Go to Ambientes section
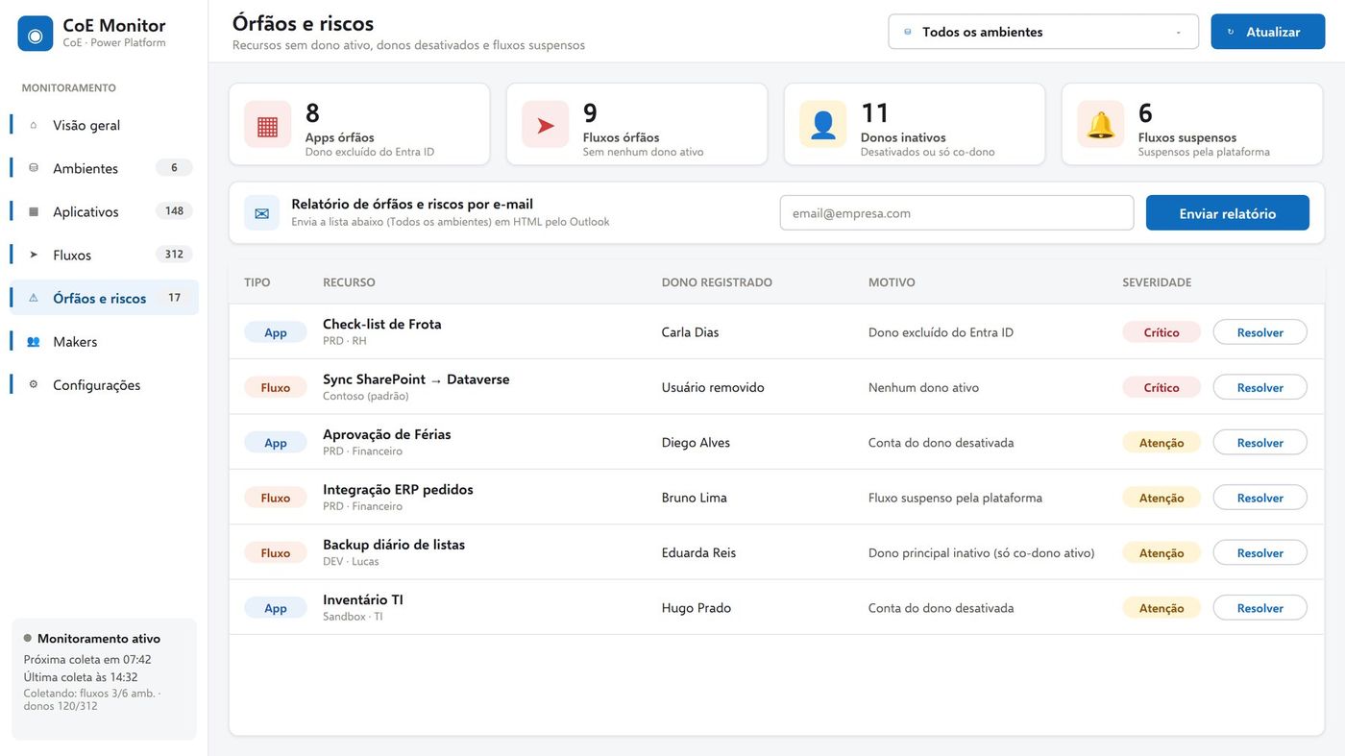This screenshot has width=1345, height=756. [x=104, y=168]
